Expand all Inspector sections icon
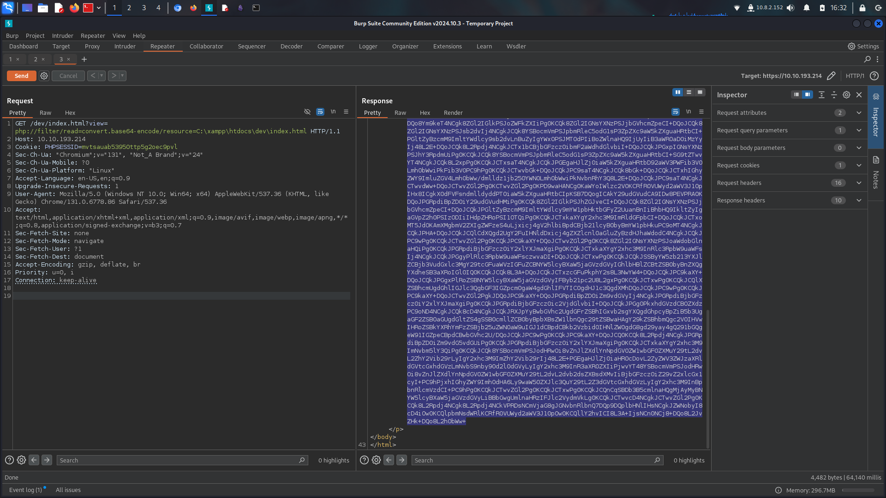This screenshot has width=886, height=498. 821,95
